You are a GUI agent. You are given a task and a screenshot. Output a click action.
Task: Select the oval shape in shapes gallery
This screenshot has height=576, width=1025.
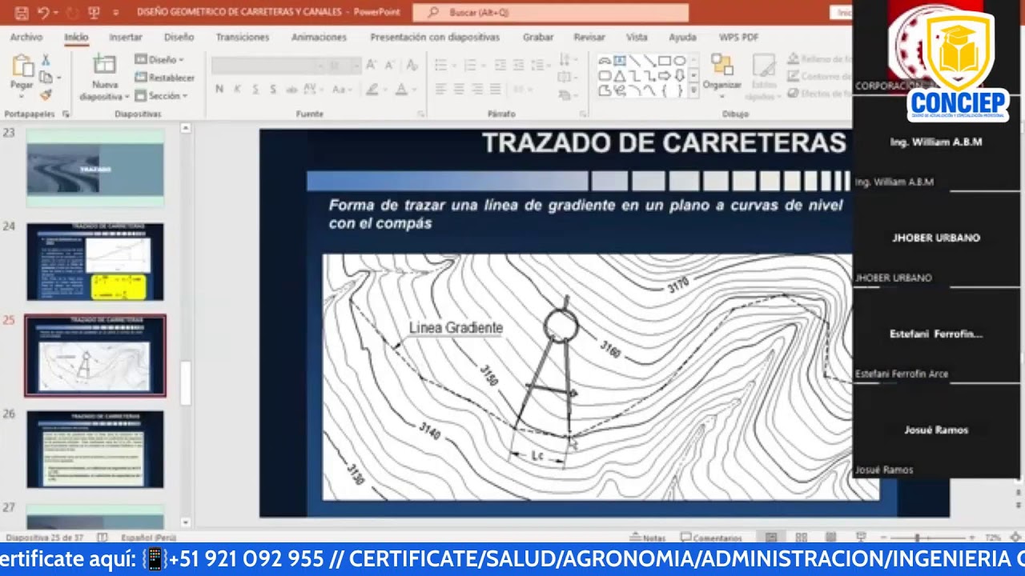pos(679,61)
